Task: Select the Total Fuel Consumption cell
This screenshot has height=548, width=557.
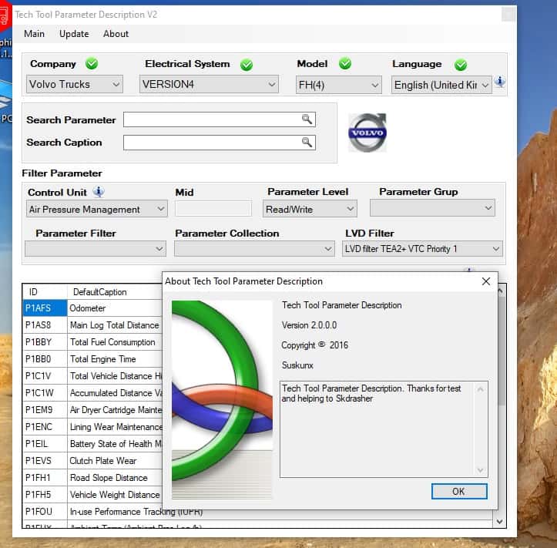Action: pyautogui.click(x=114, y=342)
